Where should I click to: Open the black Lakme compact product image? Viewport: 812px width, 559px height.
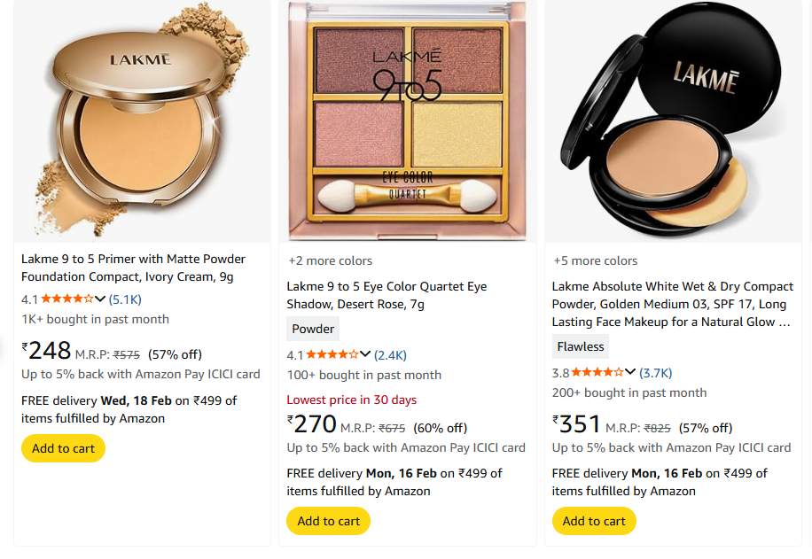[x=673, y=122]
